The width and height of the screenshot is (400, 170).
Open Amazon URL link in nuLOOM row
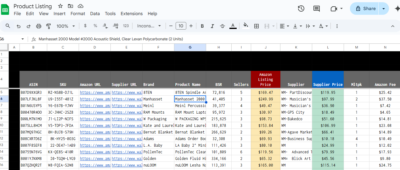(95, 165)
